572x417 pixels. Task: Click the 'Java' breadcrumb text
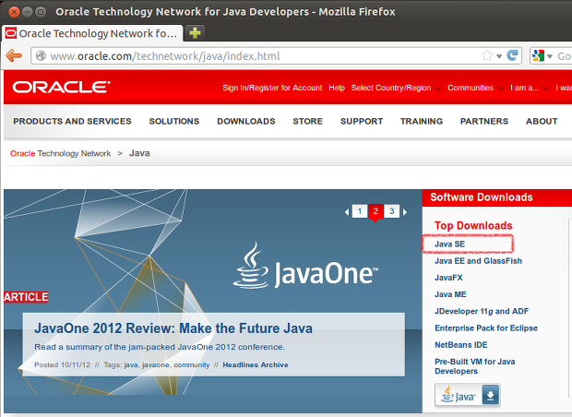tap(139, 153)
